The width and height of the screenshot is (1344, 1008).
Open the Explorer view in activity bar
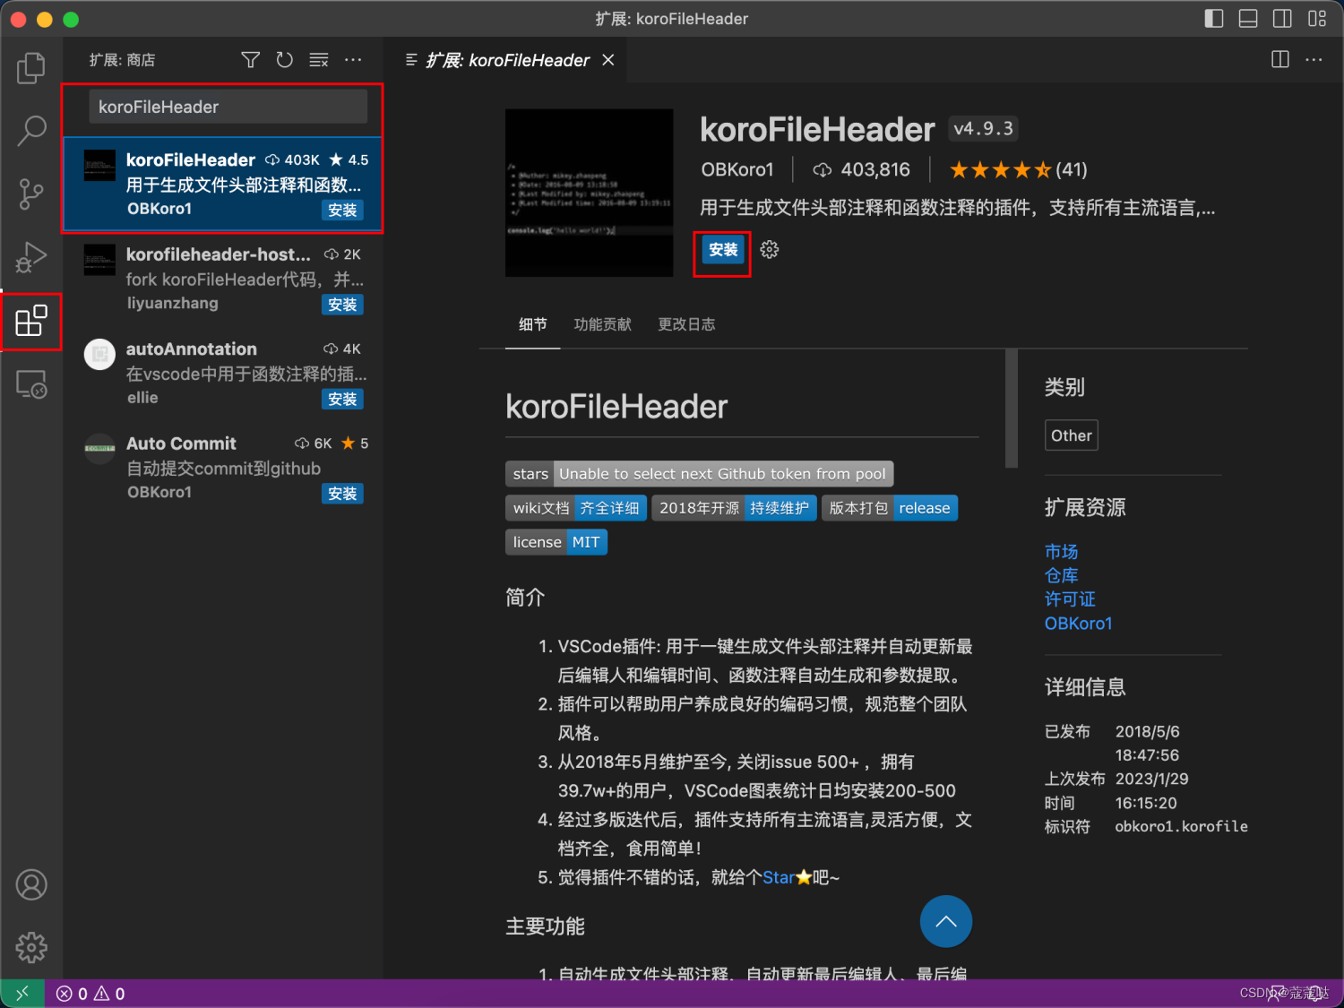31,68
